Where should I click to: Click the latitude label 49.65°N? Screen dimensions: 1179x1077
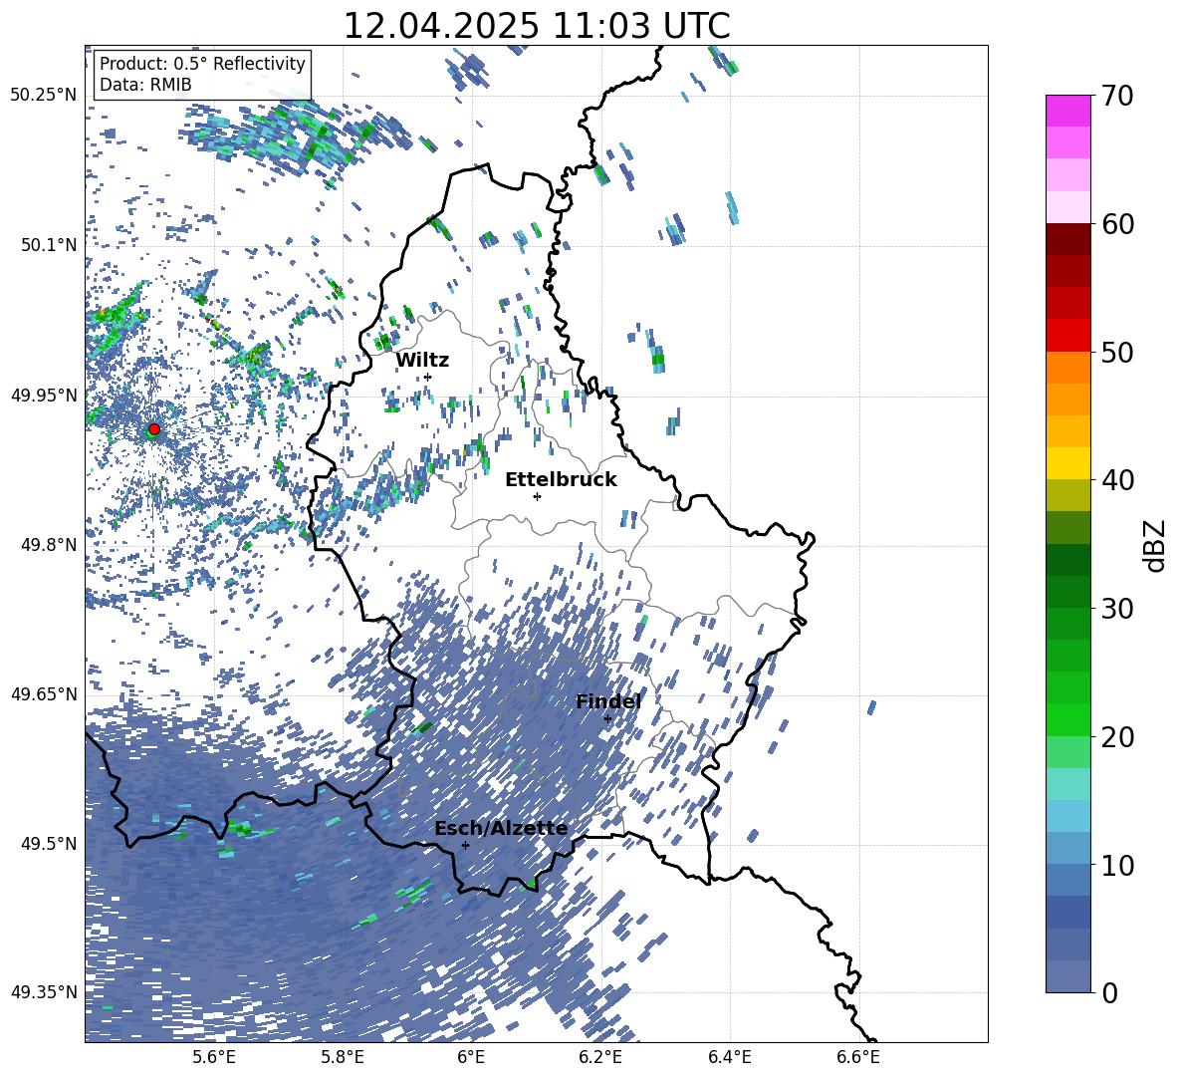pyautogui.click(x=44, y=693)
